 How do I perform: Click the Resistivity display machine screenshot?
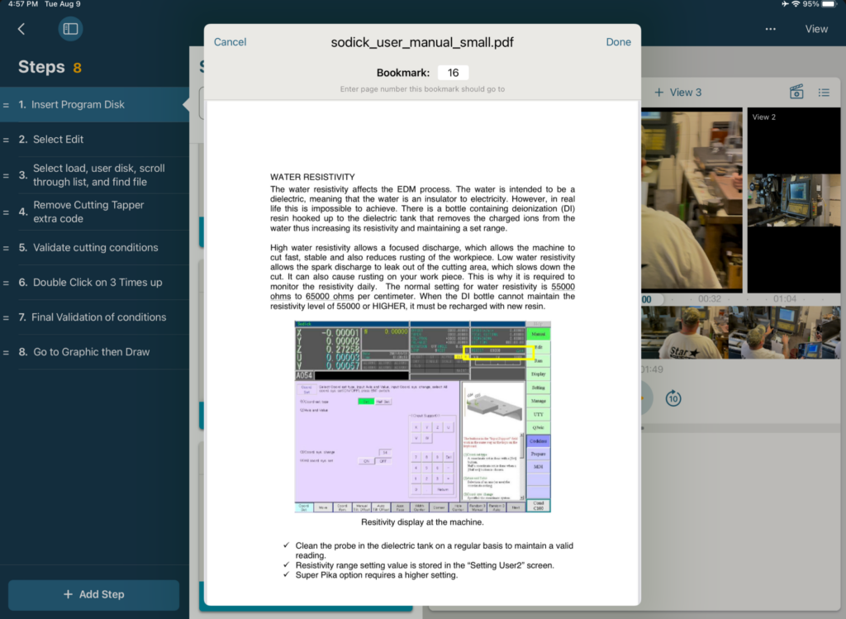(x=422, y=417)
